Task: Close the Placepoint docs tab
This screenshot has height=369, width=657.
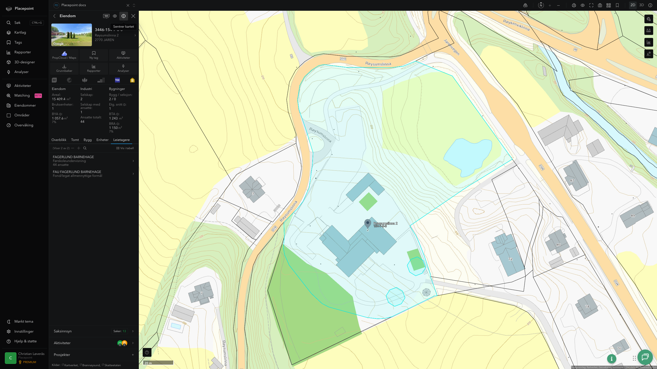Action: pos(128,5)
